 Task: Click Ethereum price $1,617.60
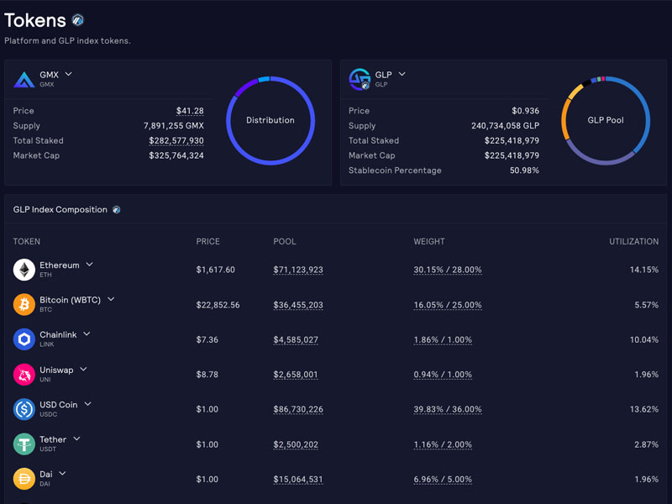[216, 270]
